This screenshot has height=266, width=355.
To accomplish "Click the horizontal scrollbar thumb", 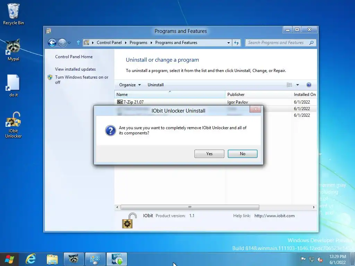I will (190, 207).
